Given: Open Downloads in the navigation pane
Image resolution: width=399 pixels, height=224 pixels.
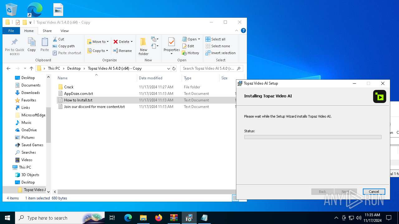Looking at the screenshot, I should click(31, 93).
